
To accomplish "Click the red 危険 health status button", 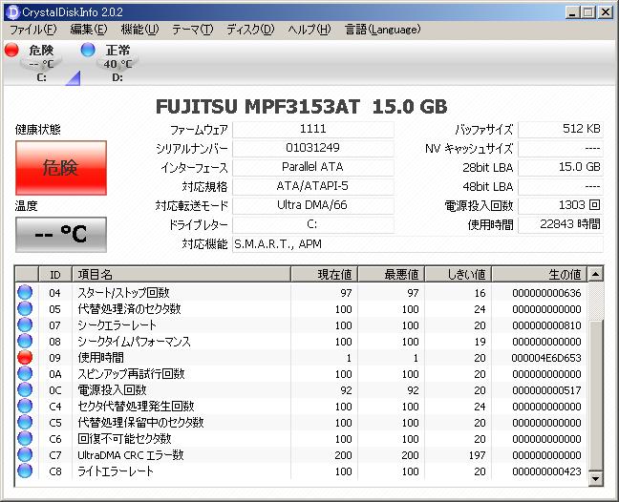I will [x=61, y=168].
